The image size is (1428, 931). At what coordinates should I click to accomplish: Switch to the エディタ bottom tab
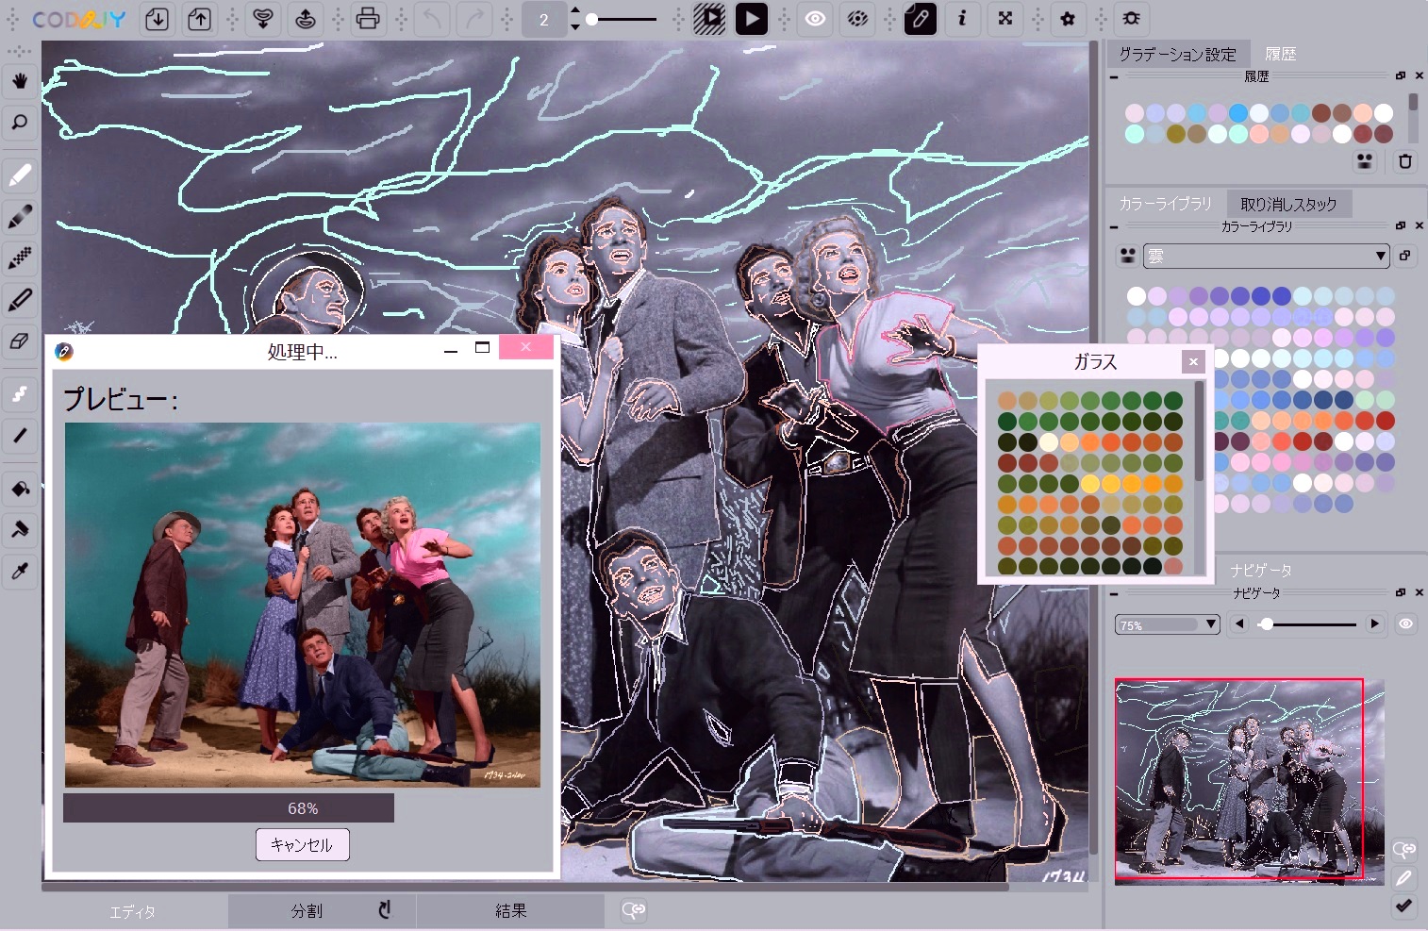pos(132,911)
